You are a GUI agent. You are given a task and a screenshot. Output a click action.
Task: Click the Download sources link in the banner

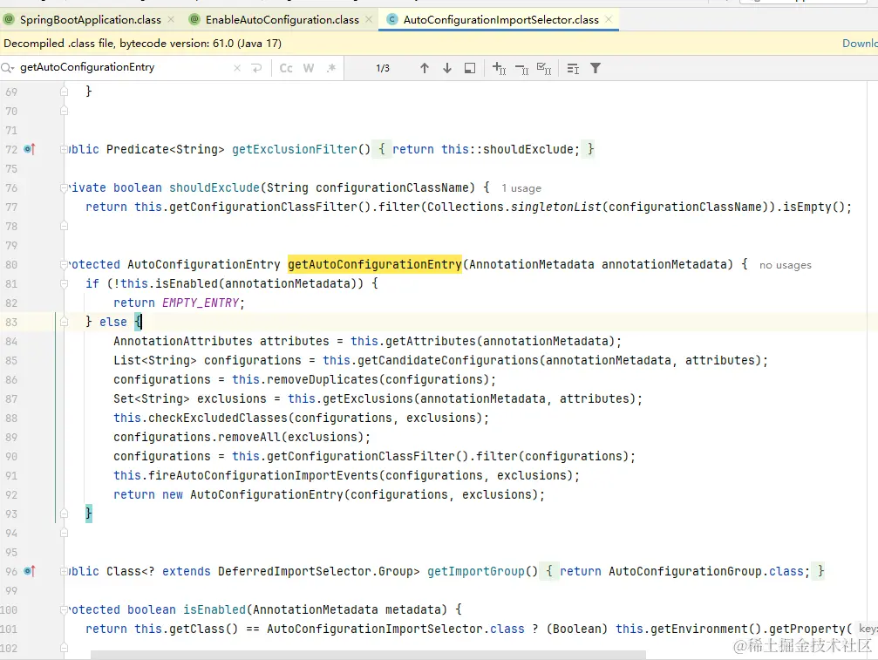pos(860,43)
